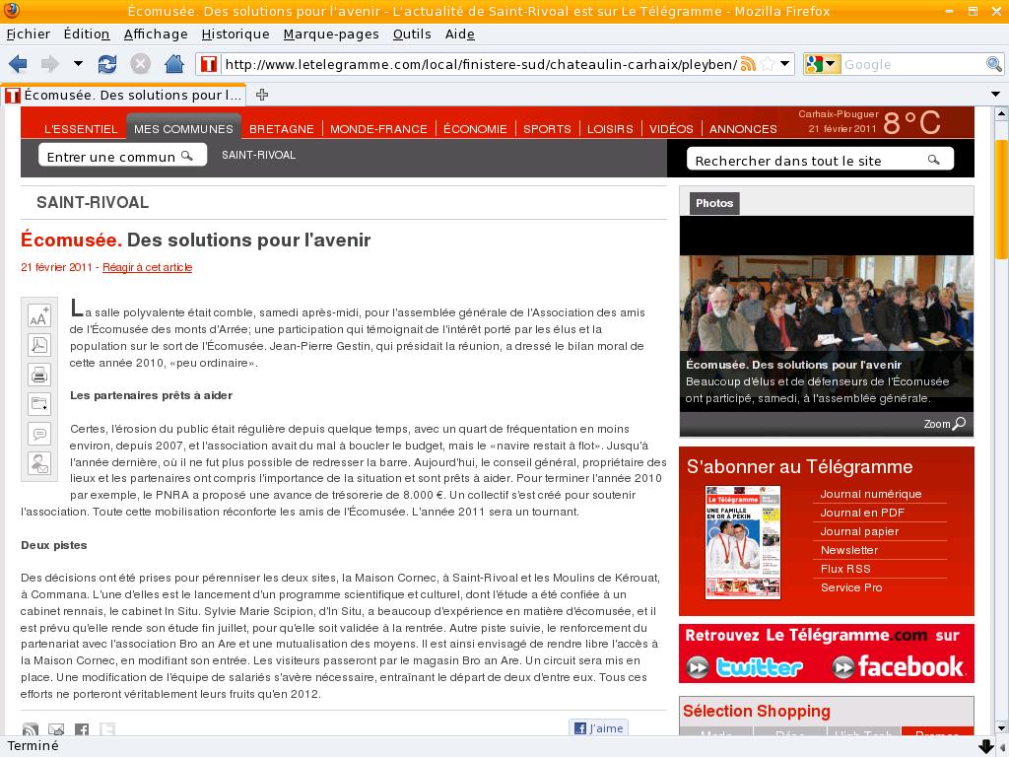The width and height of the screenshot is (1009, 757).
Task: Open history dropdown beside forward button
Action: 78,64
